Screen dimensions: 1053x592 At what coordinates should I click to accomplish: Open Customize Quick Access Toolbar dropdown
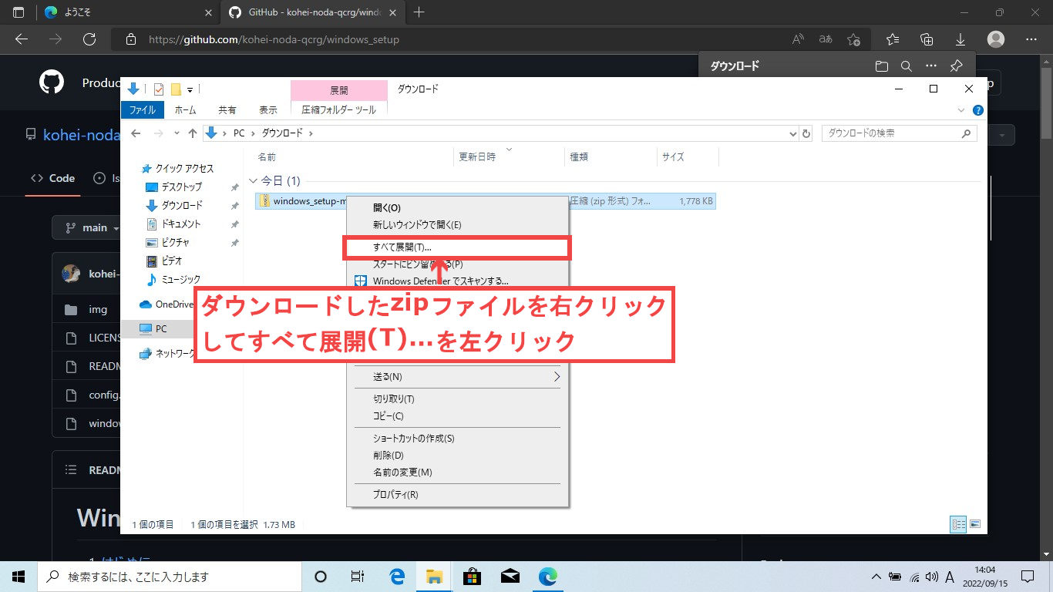pyautogui.click(x=190, y=89)
